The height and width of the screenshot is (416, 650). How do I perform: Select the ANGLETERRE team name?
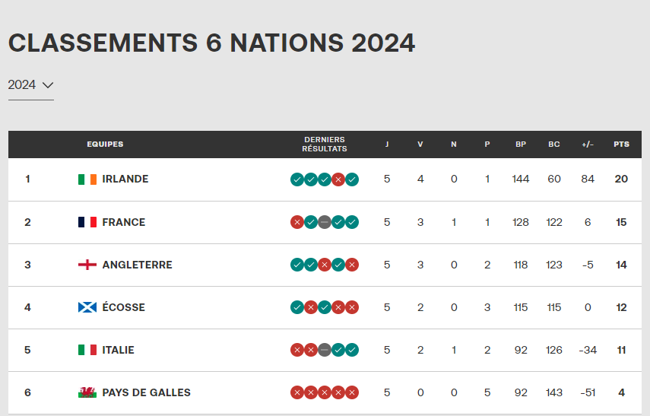(x=137, y=265)
